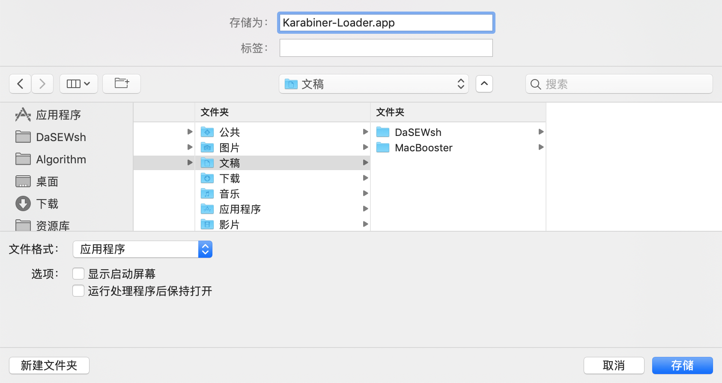The width and height of the screenshot is (722, 383).
Task: Expand 音乐 with its right arrow
Action: [365, 193]
